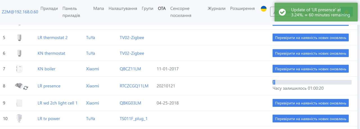Click the LR wd 2ch light switch image

(x=19, y=103)
